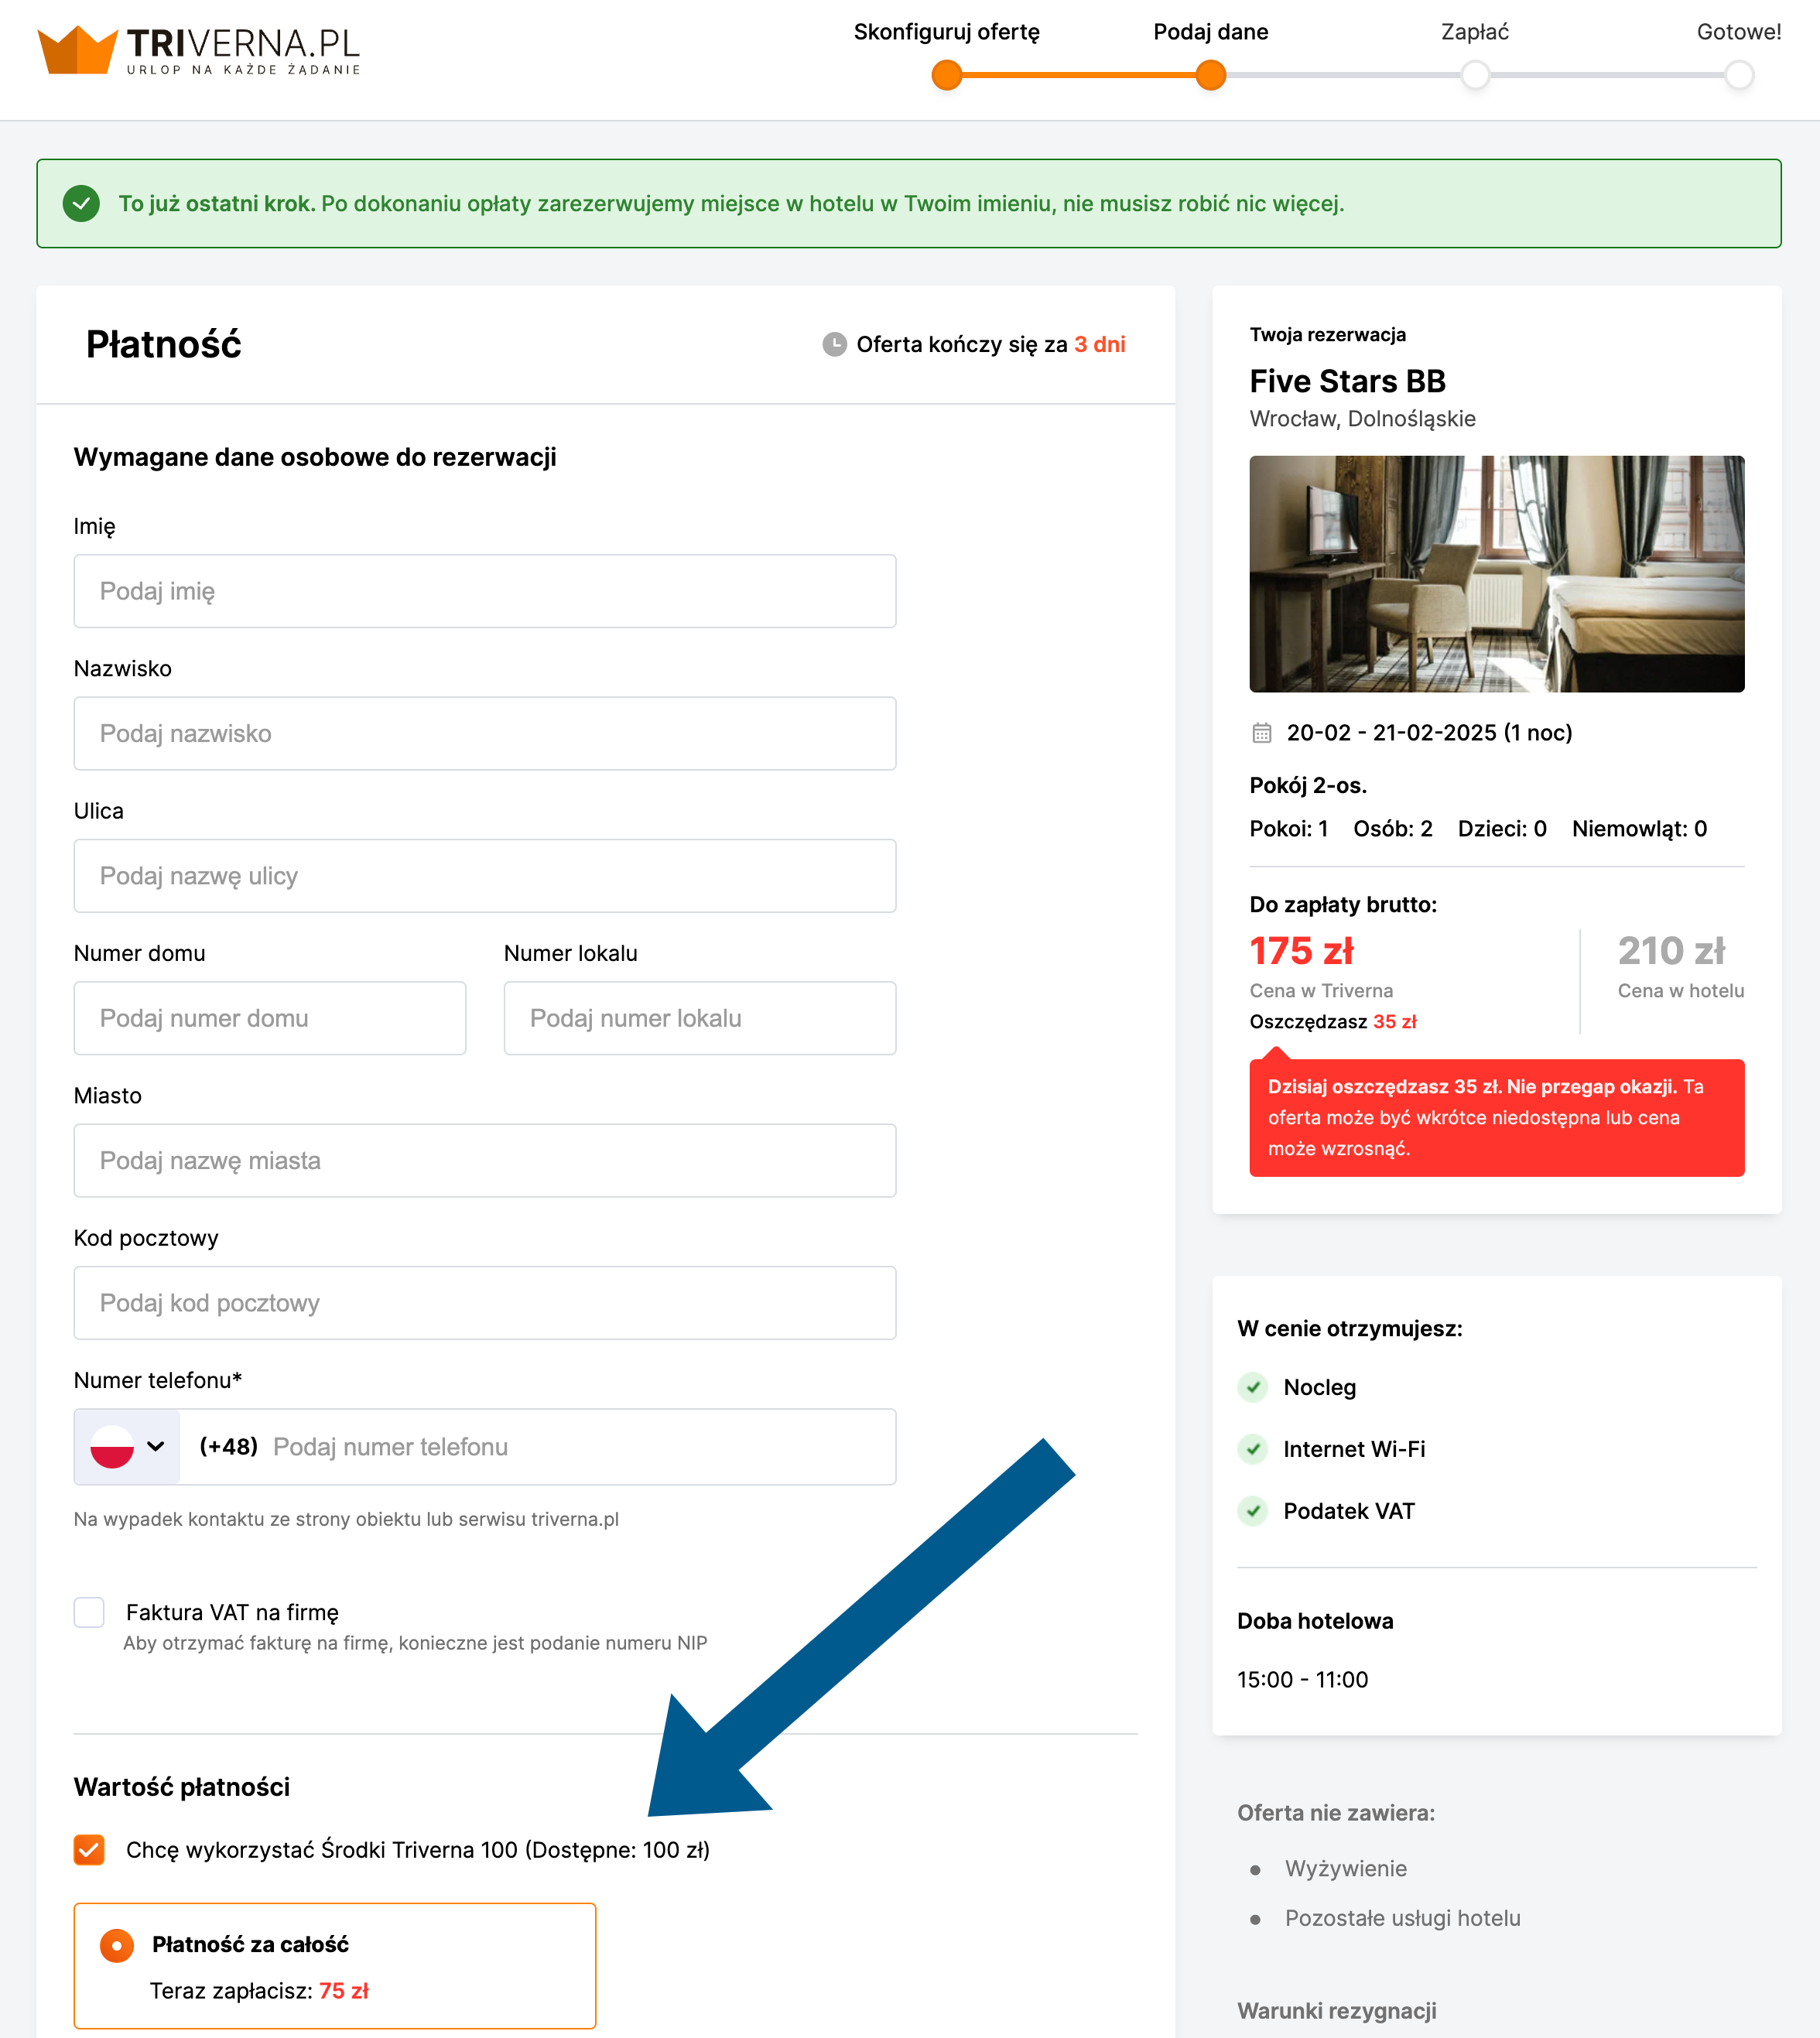The width and height of the screenshot is (1820, 2038).
Task: Click the Podatek VAT check icon
Action: pyautogui.click(x=1253, y=1511)
